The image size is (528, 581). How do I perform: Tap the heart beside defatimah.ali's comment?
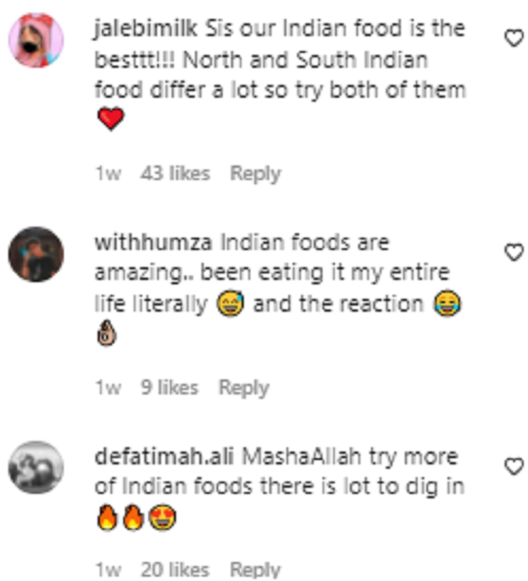[x=513, y=467]
